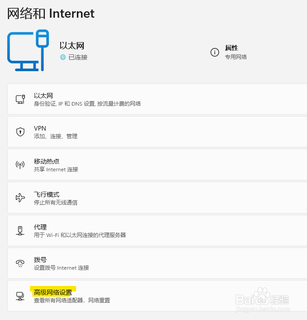307x320 pixels.
Task: Click the 添加、连接、管理 description
Action: [56, 136]
